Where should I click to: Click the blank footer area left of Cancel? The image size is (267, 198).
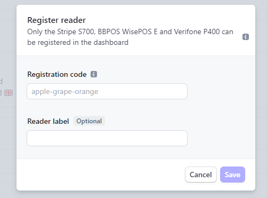pyautogui.click(x=101, y=175)
